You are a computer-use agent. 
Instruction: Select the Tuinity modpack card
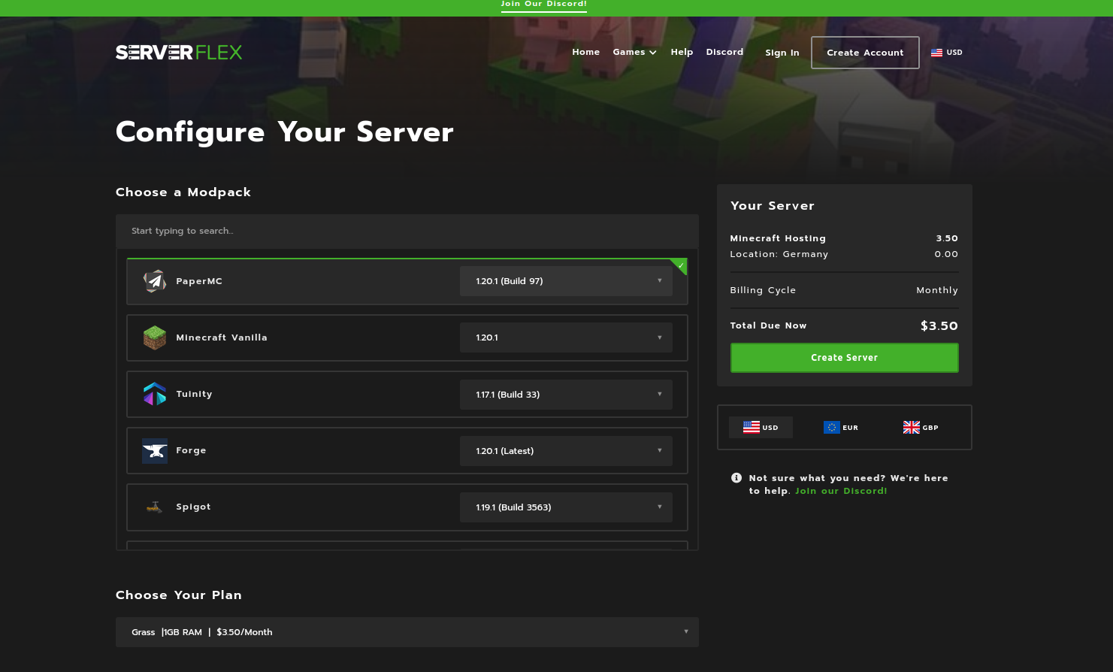point(407,394)
